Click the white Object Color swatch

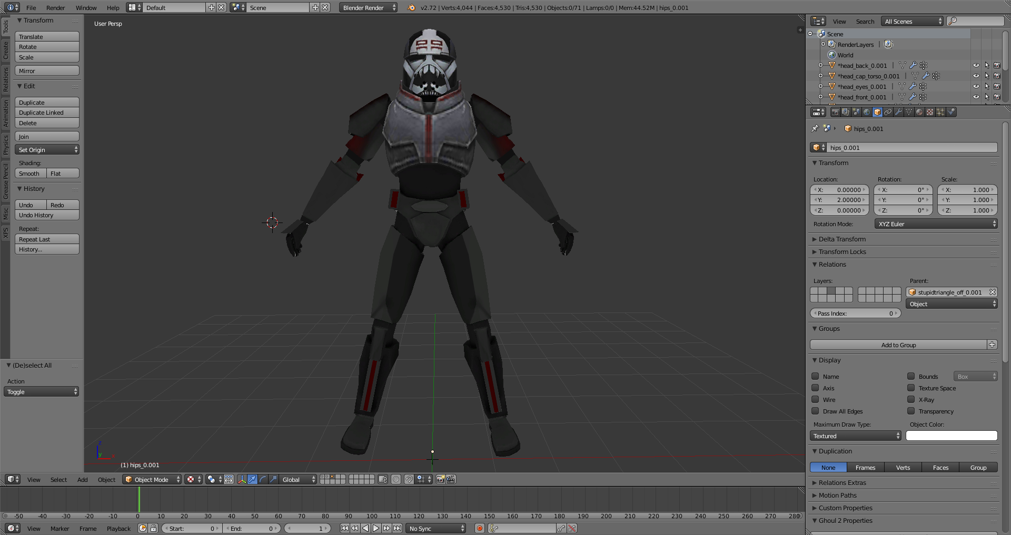coord(951,436)
